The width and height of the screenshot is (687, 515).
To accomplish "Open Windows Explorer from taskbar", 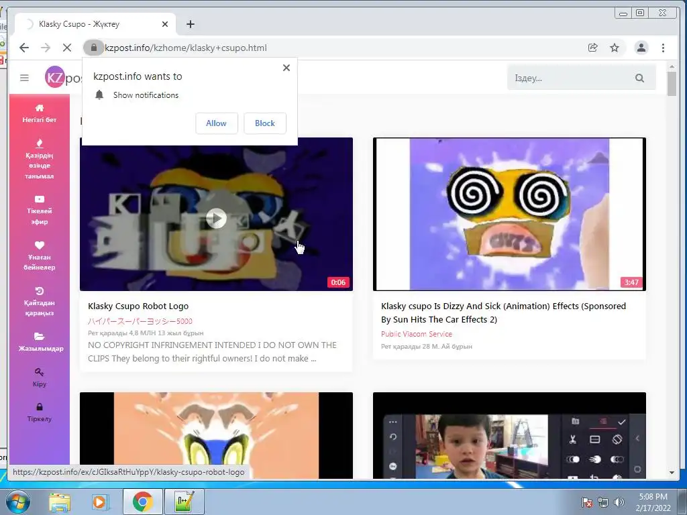I will click(60, 502).
